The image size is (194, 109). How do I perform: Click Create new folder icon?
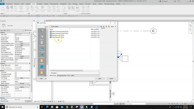coord(109,27)
